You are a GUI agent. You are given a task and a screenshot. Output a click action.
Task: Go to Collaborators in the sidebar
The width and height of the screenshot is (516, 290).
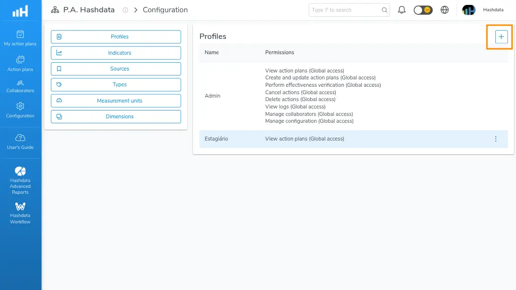(20, 86)
